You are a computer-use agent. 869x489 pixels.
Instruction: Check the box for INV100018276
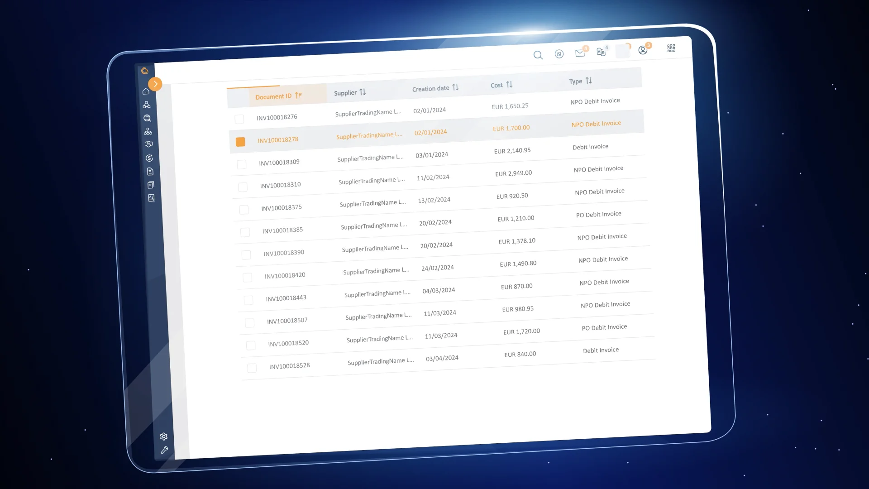click(x=239, y=119)
